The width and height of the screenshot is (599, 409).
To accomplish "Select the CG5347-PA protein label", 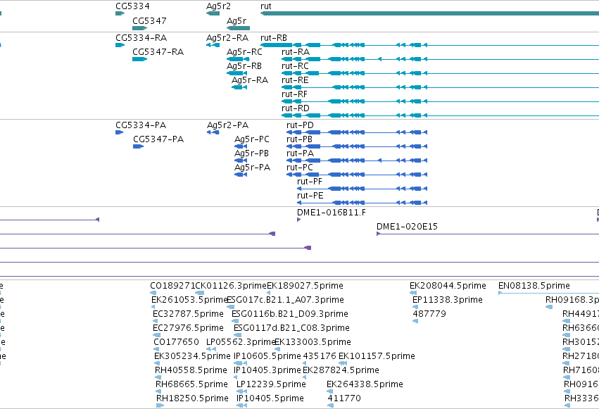I will [158, 139].
